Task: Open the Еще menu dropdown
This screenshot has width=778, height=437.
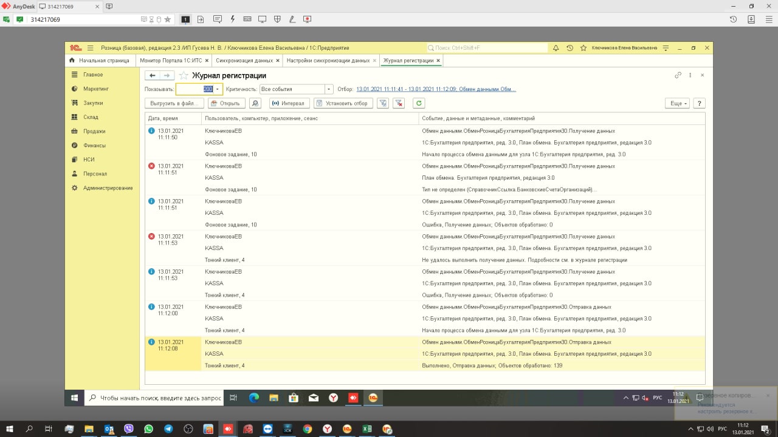Action: (677, 103)
